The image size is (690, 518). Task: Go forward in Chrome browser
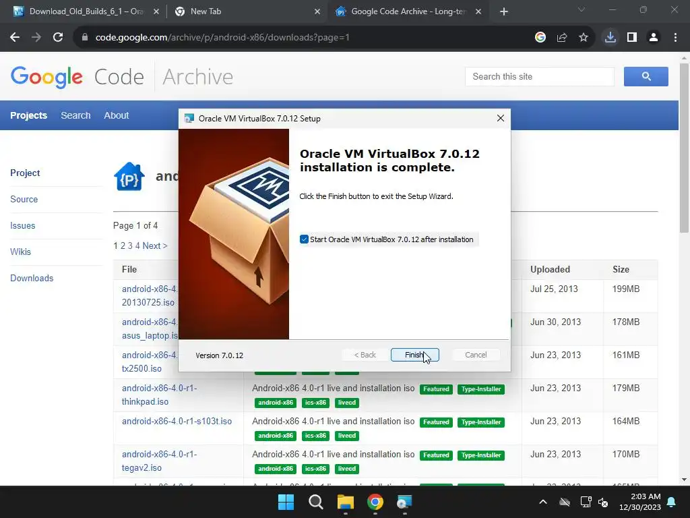[x=36, y=38]
